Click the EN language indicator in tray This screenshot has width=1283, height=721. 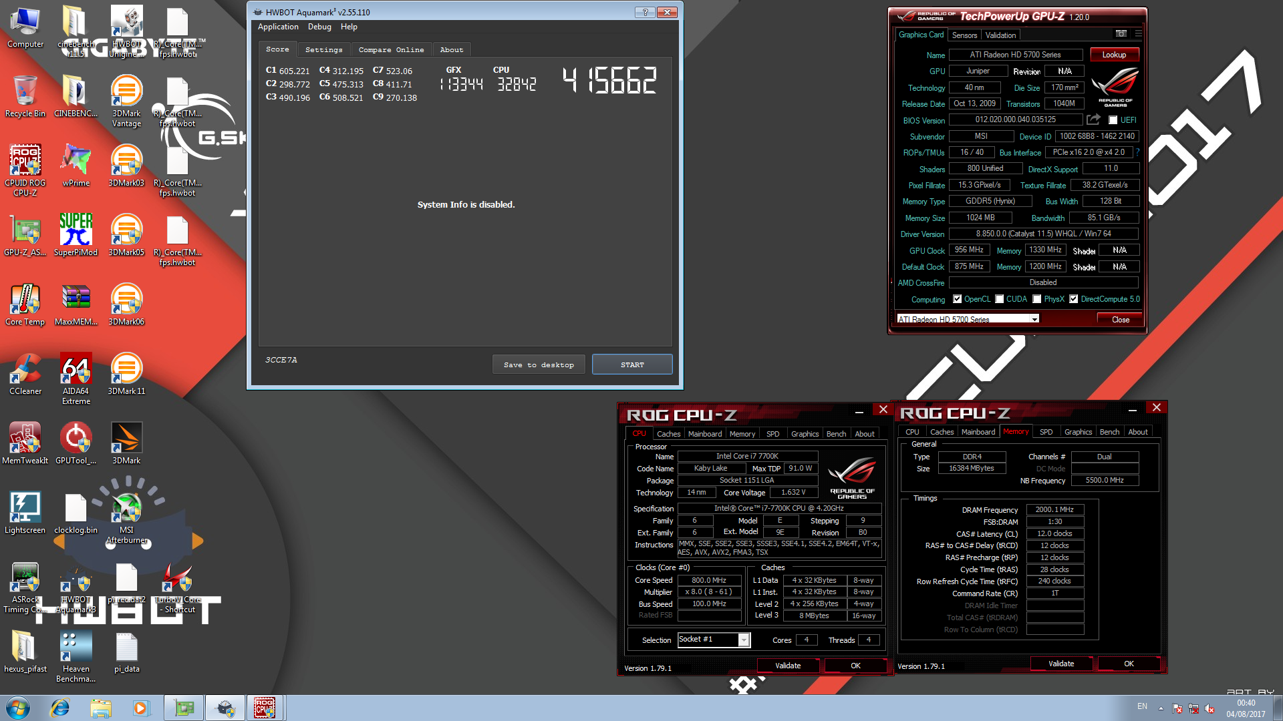click(1142, 706)
